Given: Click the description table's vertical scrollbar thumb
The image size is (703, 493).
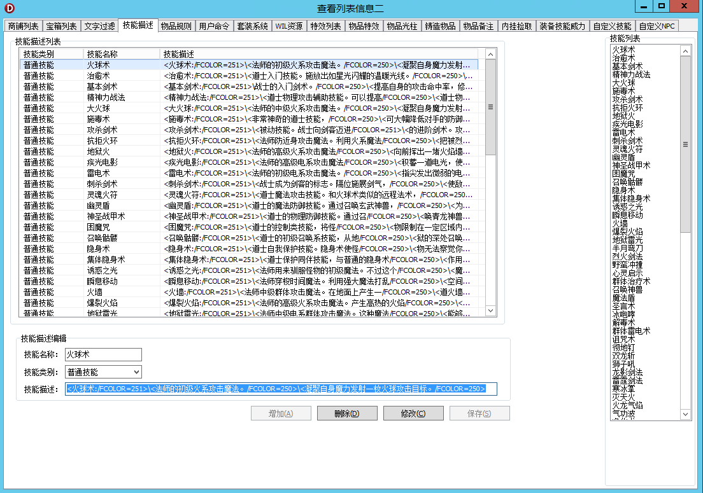Looking at the screenshot, I should (x=490, y=107).
